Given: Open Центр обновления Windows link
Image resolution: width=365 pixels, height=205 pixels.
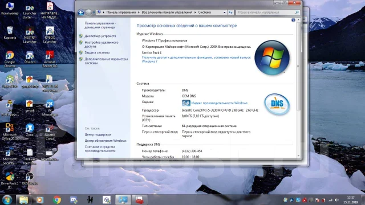Looking at the screenshot, I should click(106, 141).
